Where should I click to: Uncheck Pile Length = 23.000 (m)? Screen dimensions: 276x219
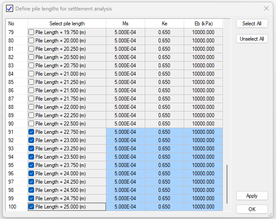[31, 140]
